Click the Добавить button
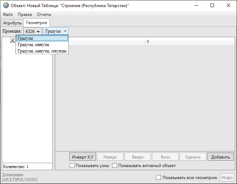 pyautogui.click(x=220, y=157)
